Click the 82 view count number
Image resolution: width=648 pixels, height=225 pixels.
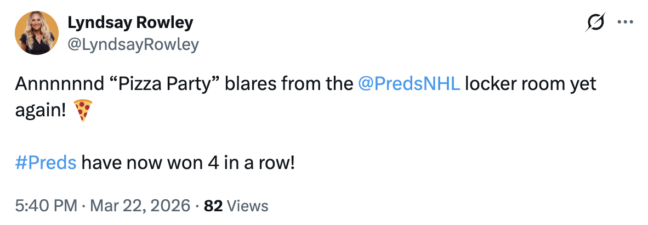[213, 206]
